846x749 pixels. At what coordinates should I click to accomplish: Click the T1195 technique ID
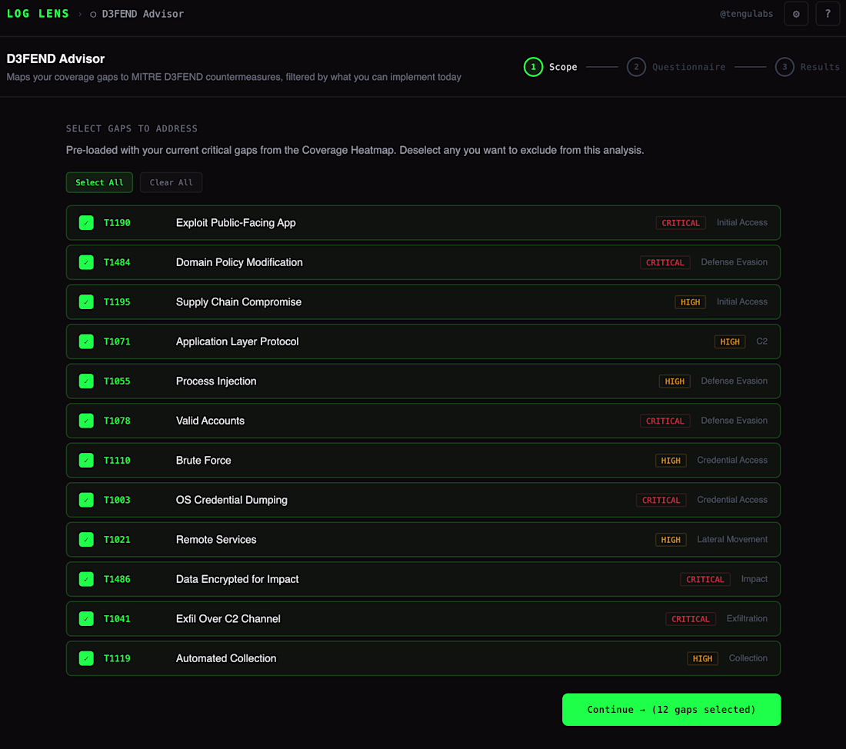click(117, 302)
